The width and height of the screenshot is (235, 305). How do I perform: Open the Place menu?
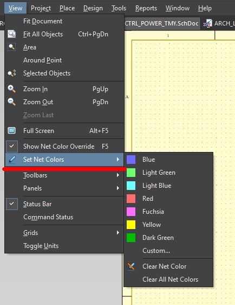click(67, 8)
